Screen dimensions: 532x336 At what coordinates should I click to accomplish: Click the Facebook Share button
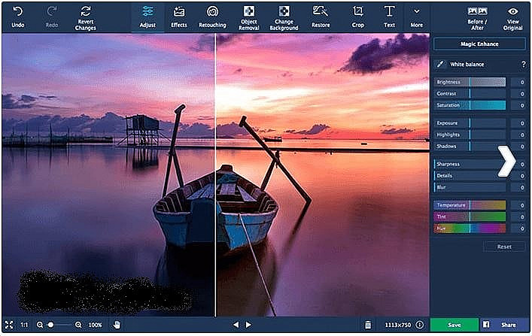(x=504, y=325)
